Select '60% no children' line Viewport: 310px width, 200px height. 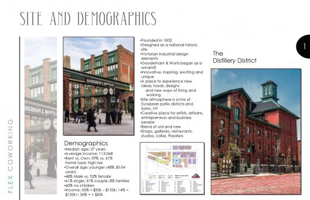pyautogui.click(x=79, y=185)
